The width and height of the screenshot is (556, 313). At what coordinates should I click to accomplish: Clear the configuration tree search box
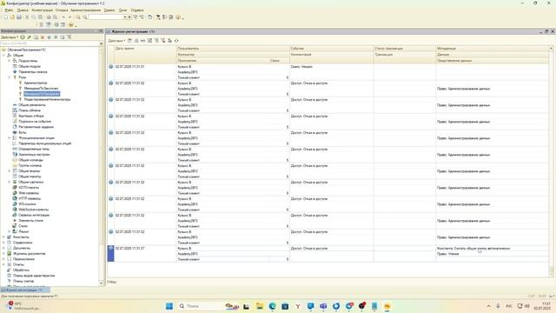pyautogui.click(x=102, y=43)
